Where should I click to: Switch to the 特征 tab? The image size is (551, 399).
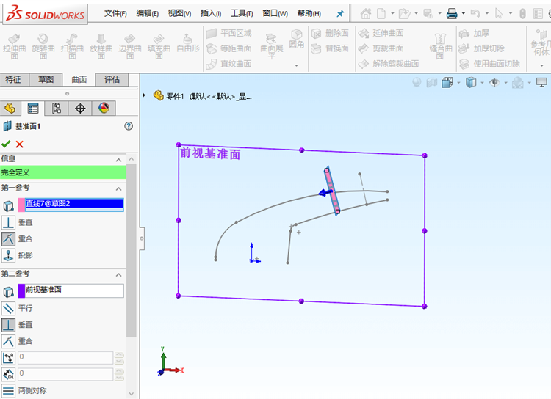click(x=13, y=80)
